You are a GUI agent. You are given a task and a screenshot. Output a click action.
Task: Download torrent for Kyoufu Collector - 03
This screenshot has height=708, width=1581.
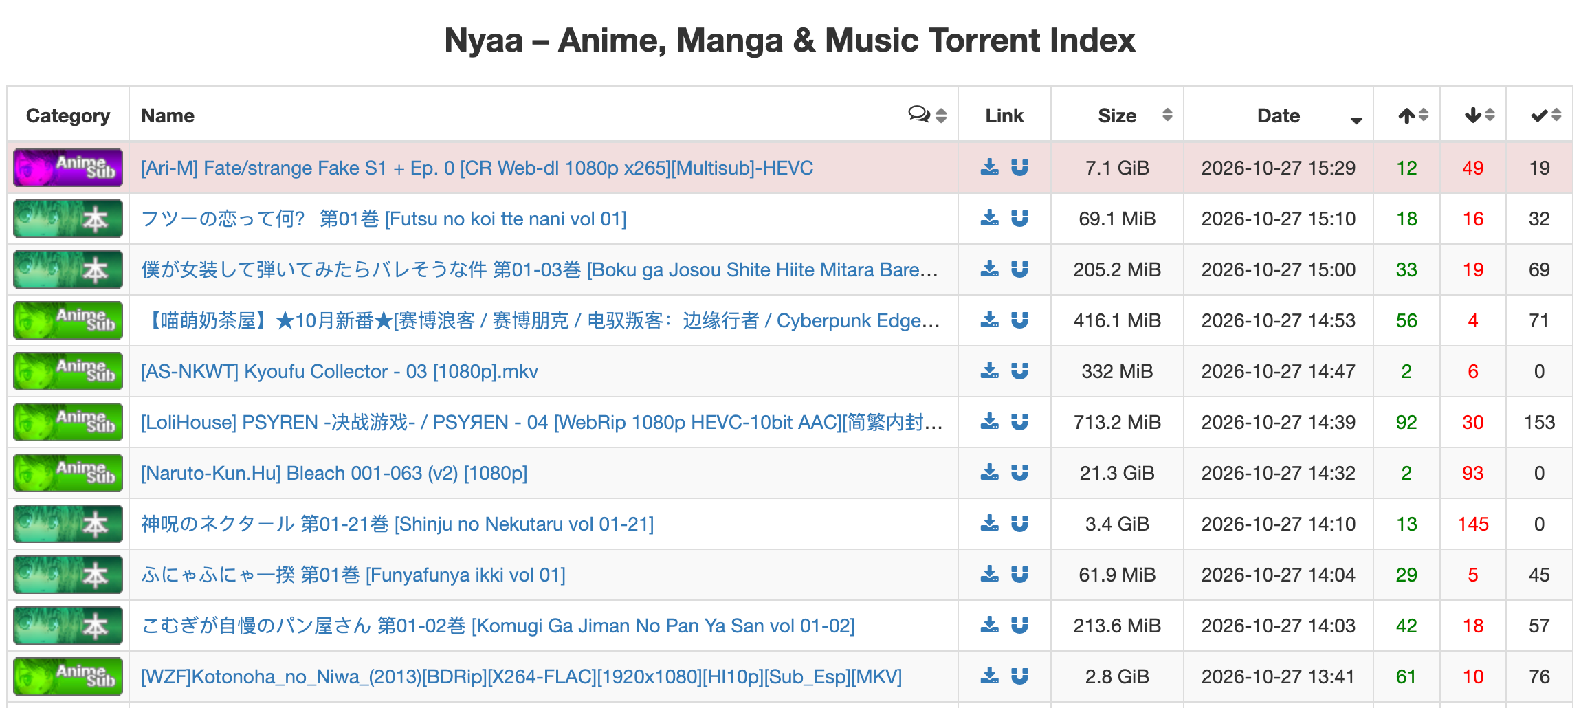[x=989, y=371]
